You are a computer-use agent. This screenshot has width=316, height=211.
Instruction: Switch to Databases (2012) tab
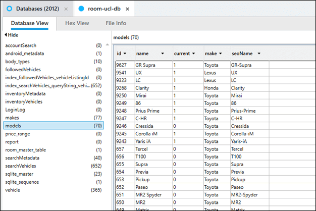tap(37, 9)
